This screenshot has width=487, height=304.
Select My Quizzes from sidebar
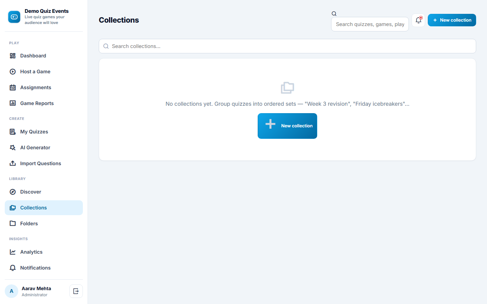(44, 132)
